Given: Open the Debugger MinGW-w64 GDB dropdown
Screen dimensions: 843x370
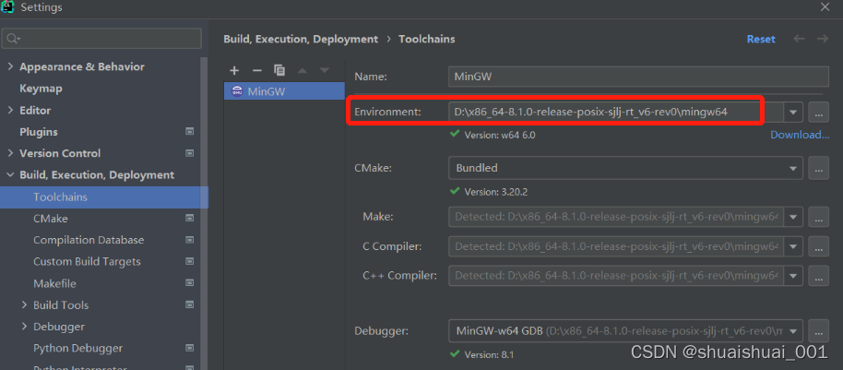Looking at the screenshot, I should pyautogui.click(x=793, y=330).
